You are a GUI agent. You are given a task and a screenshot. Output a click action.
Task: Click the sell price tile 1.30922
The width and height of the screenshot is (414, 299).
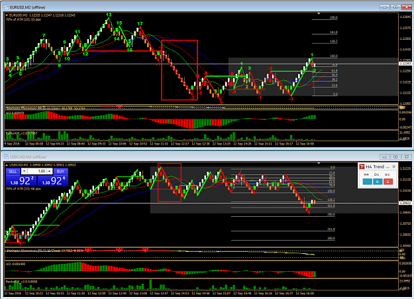click(x=21, y=180)
